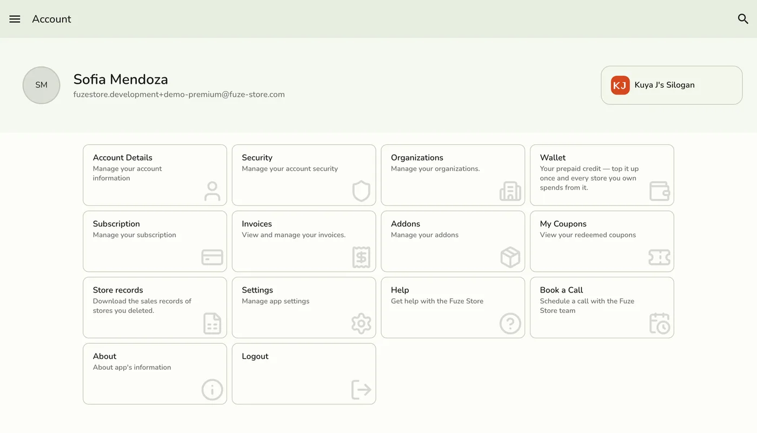
Task: Click the shield icon in Security card
Action: click(361, 191)
